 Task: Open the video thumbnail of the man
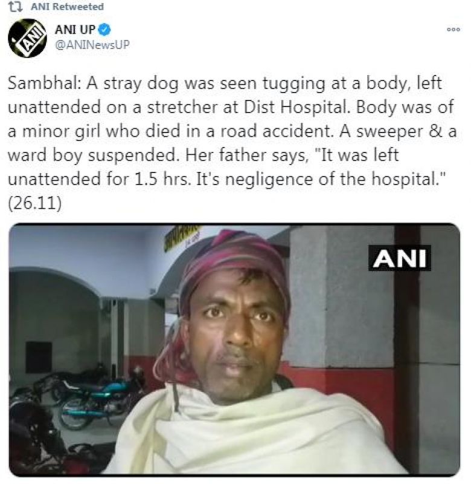click(x=234, y=350)
